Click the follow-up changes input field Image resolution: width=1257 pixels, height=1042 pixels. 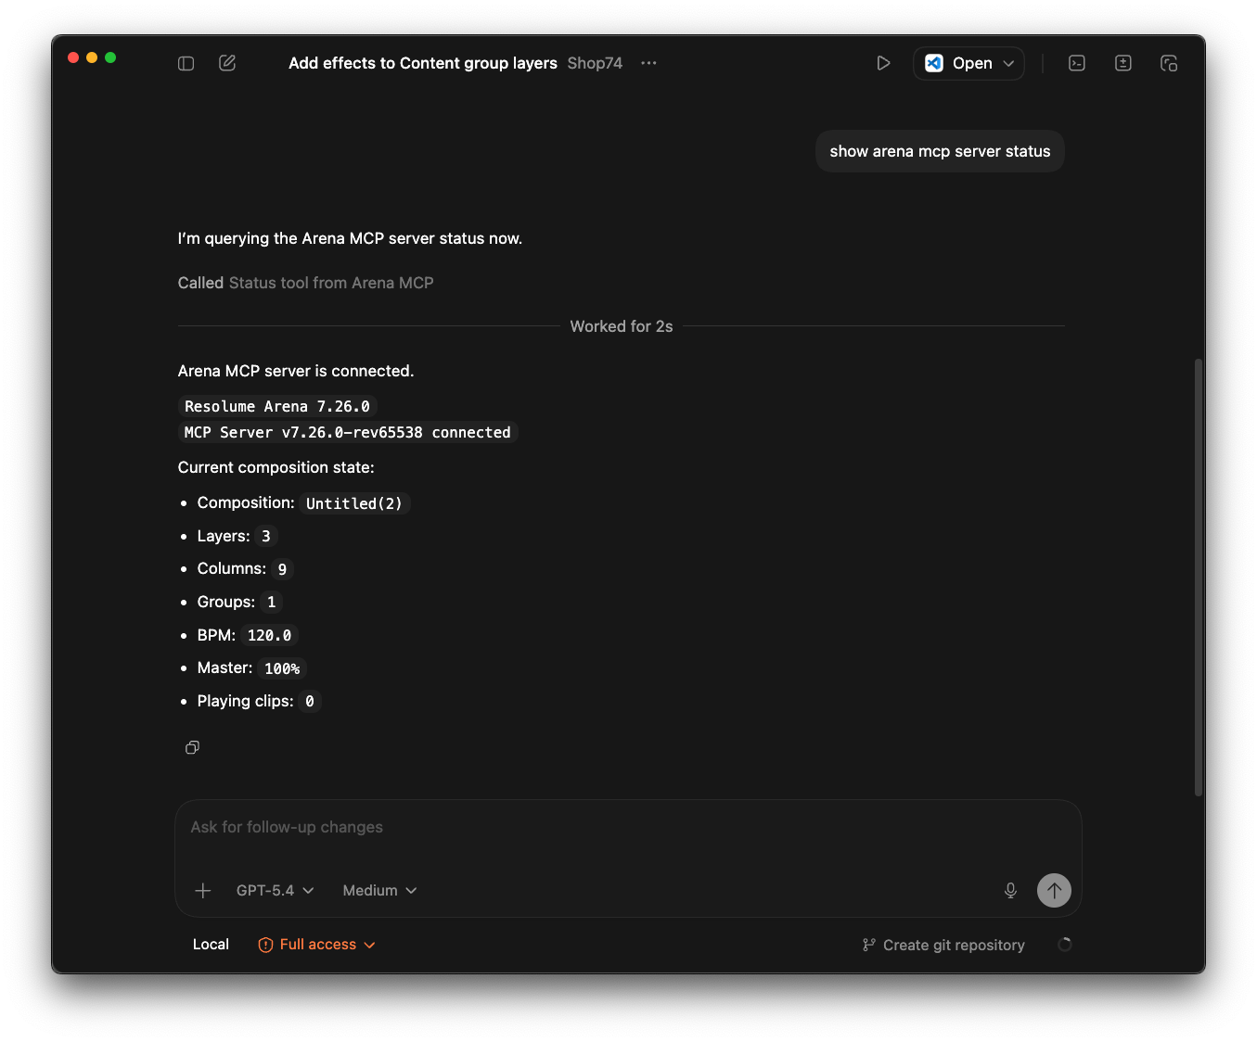click(x=627, y=827)
